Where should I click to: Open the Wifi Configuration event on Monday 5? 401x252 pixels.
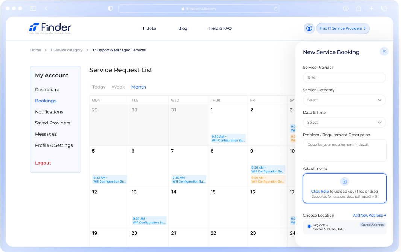click(110, 180)
